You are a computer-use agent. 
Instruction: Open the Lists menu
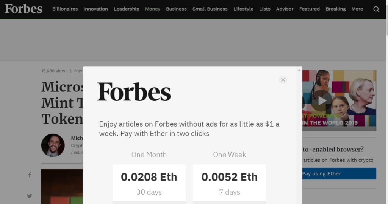(265, 9)
